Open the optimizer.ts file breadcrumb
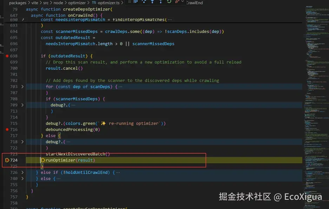 108,3
